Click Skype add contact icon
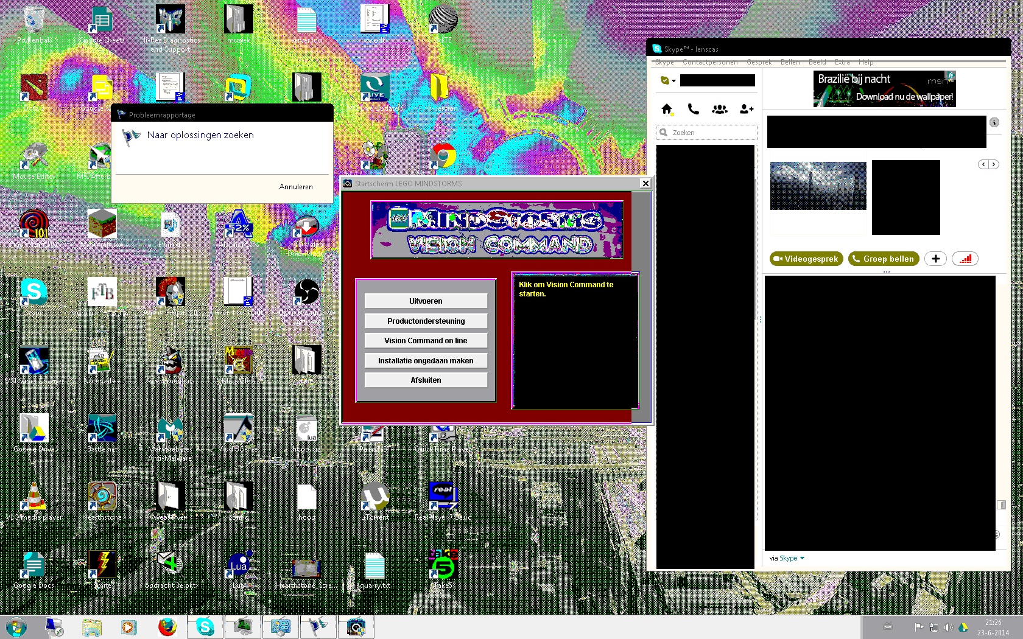The height and width of the screenshot is (639, 1023). pos(747,109)
